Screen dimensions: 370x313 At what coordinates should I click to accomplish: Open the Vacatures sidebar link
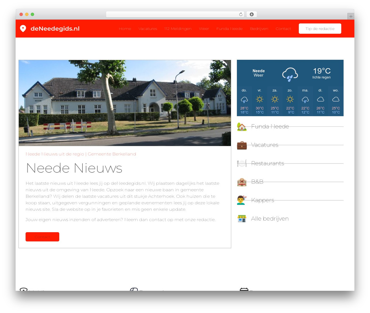(x=265, y=145)
